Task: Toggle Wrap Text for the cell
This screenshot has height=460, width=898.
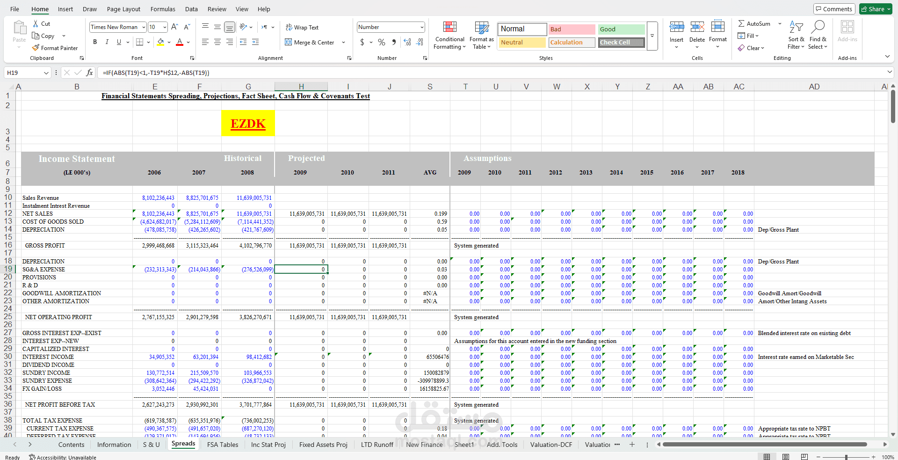Action: 302,28
